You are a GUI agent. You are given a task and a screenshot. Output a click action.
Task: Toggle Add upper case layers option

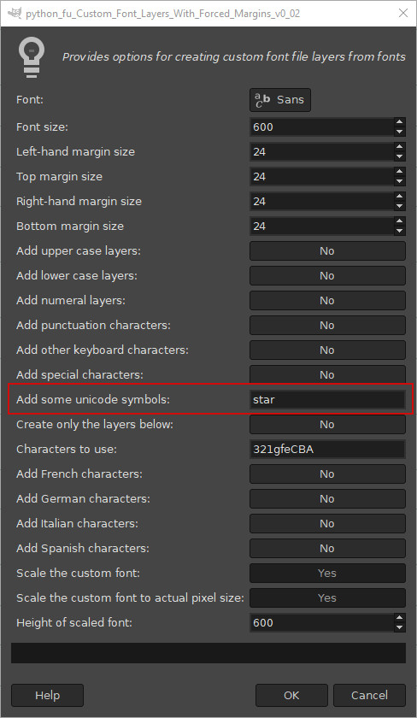[x=327, y=251]
